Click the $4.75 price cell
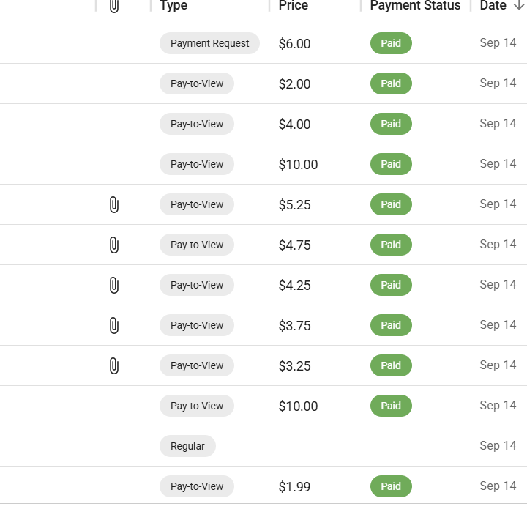 click(294, 245)
